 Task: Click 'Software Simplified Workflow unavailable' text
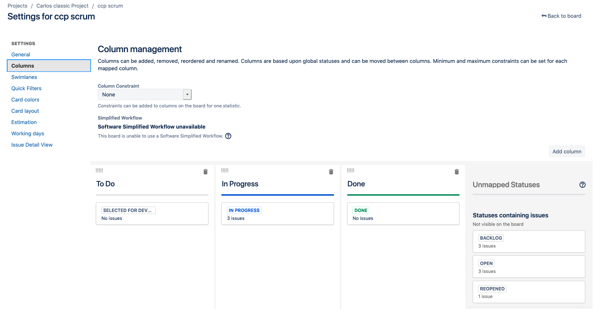(x=151, y=127)
